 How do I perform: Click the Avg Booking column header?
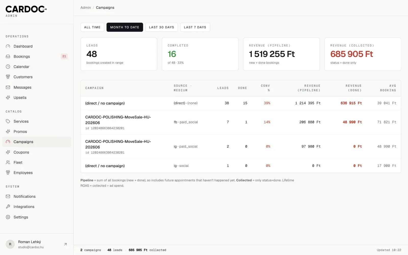(388, 88)
